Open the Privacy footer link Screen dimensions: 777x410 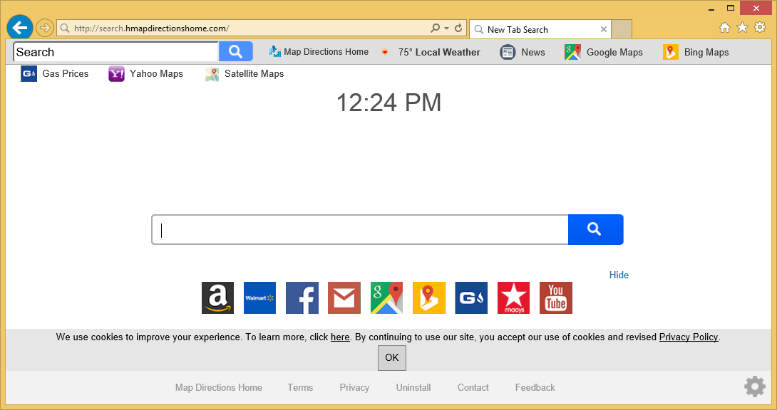point(354,388)
